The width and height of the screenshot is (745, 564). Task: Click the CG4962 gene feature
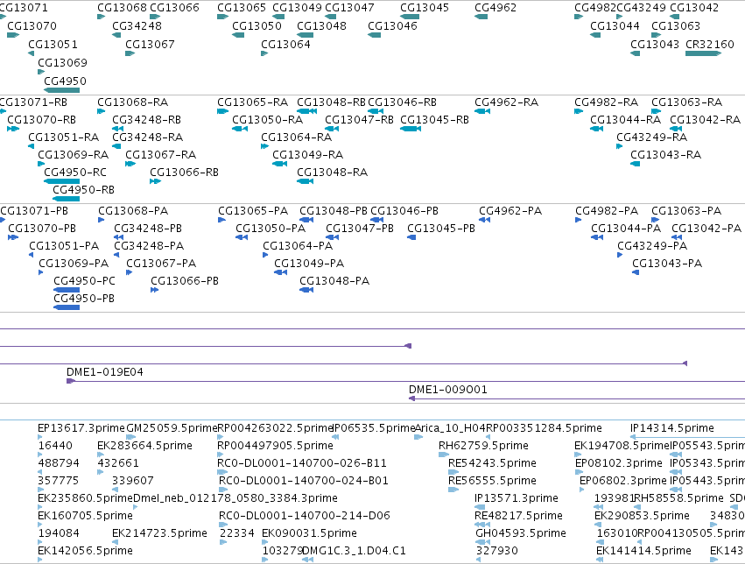[x=481, y=17]
